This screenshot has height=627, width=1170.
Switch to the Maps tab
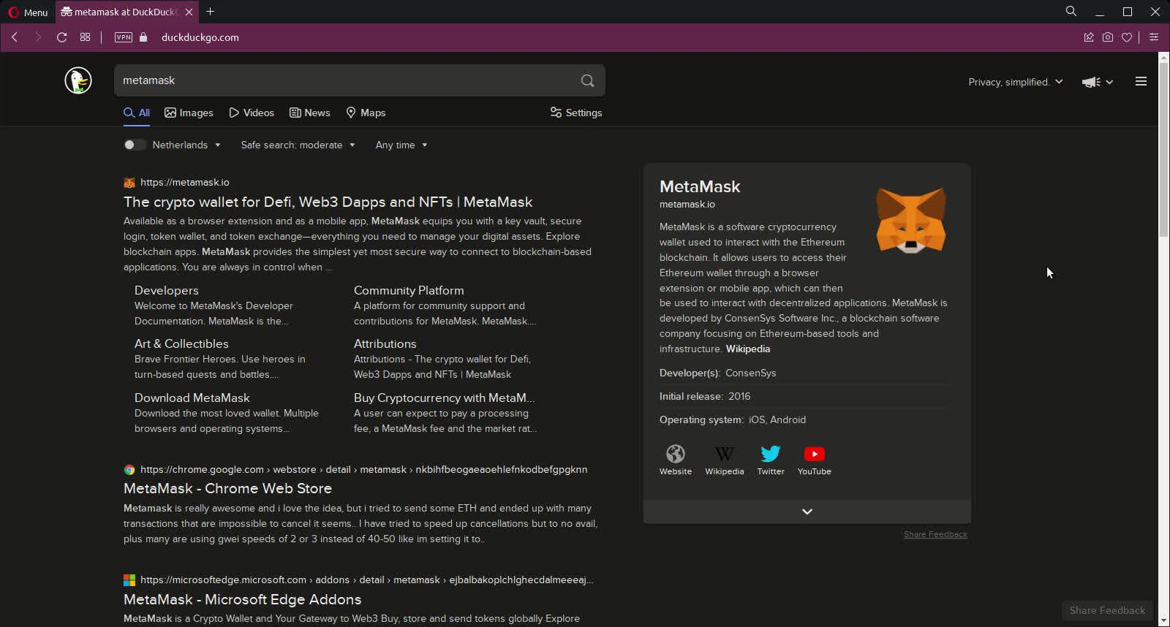click(366, 113)
